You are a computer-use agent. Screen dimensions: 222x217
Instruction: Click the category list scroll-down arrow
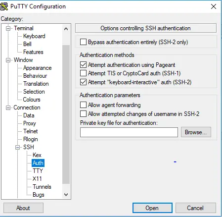(66, 195)
